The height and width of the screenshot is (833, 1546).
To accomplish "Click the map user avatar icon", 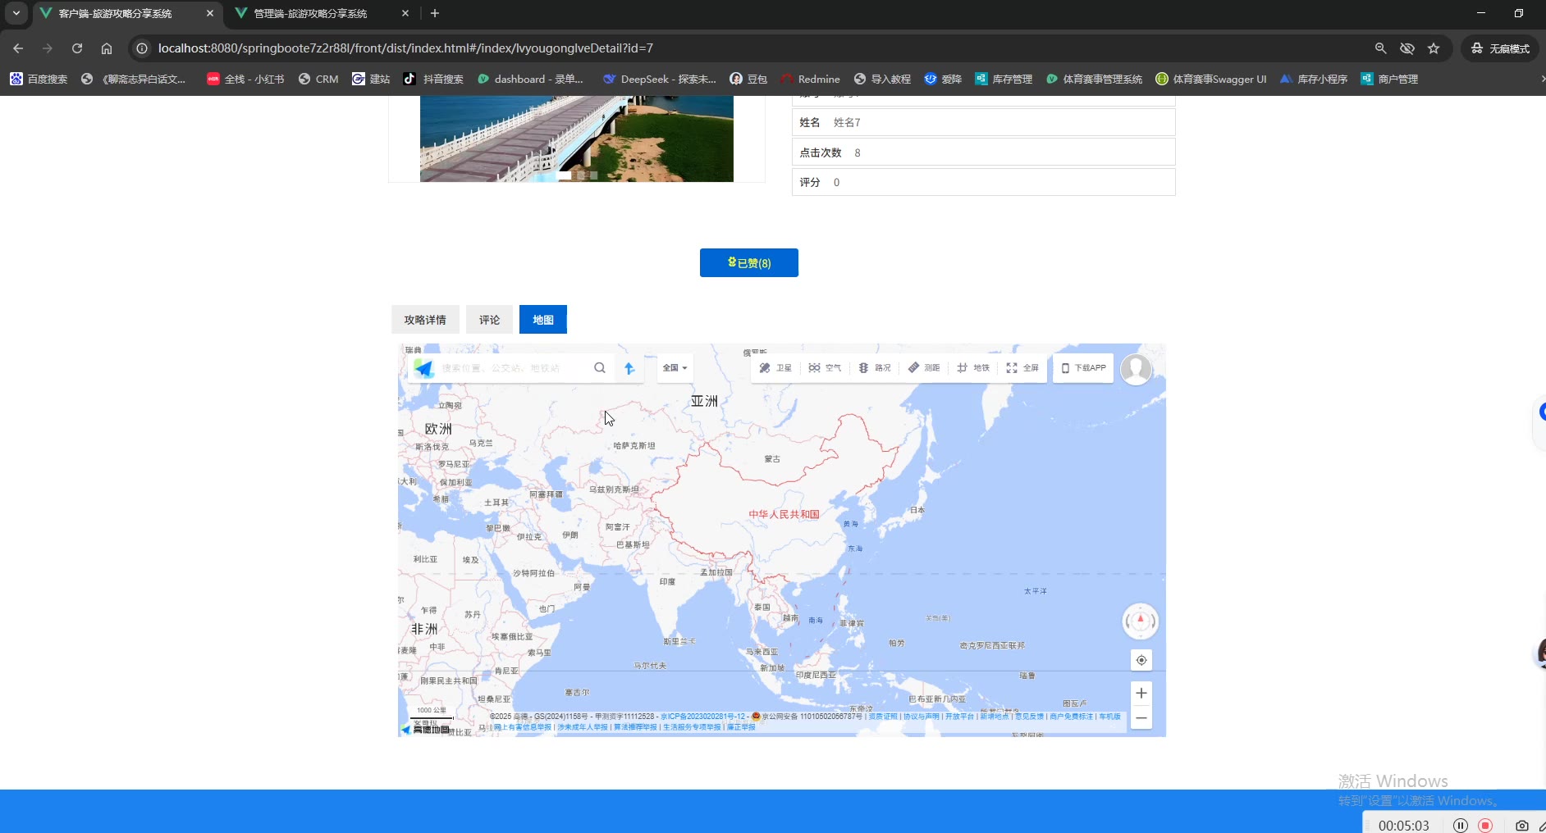I will click(1136, 369).
